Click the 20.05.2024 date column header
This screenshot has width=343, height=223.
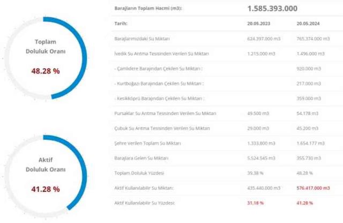(308, 24)
